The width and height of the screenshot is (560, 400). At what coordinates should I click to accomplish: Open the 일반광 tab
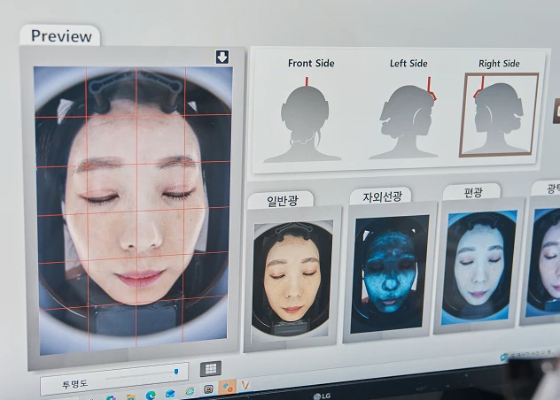click(282, 200)
